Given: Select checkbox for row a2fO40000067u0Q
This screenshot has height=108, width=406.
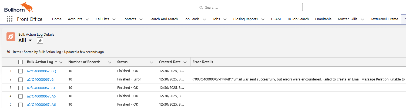Looking at the screenshot, I should point(21,71).
